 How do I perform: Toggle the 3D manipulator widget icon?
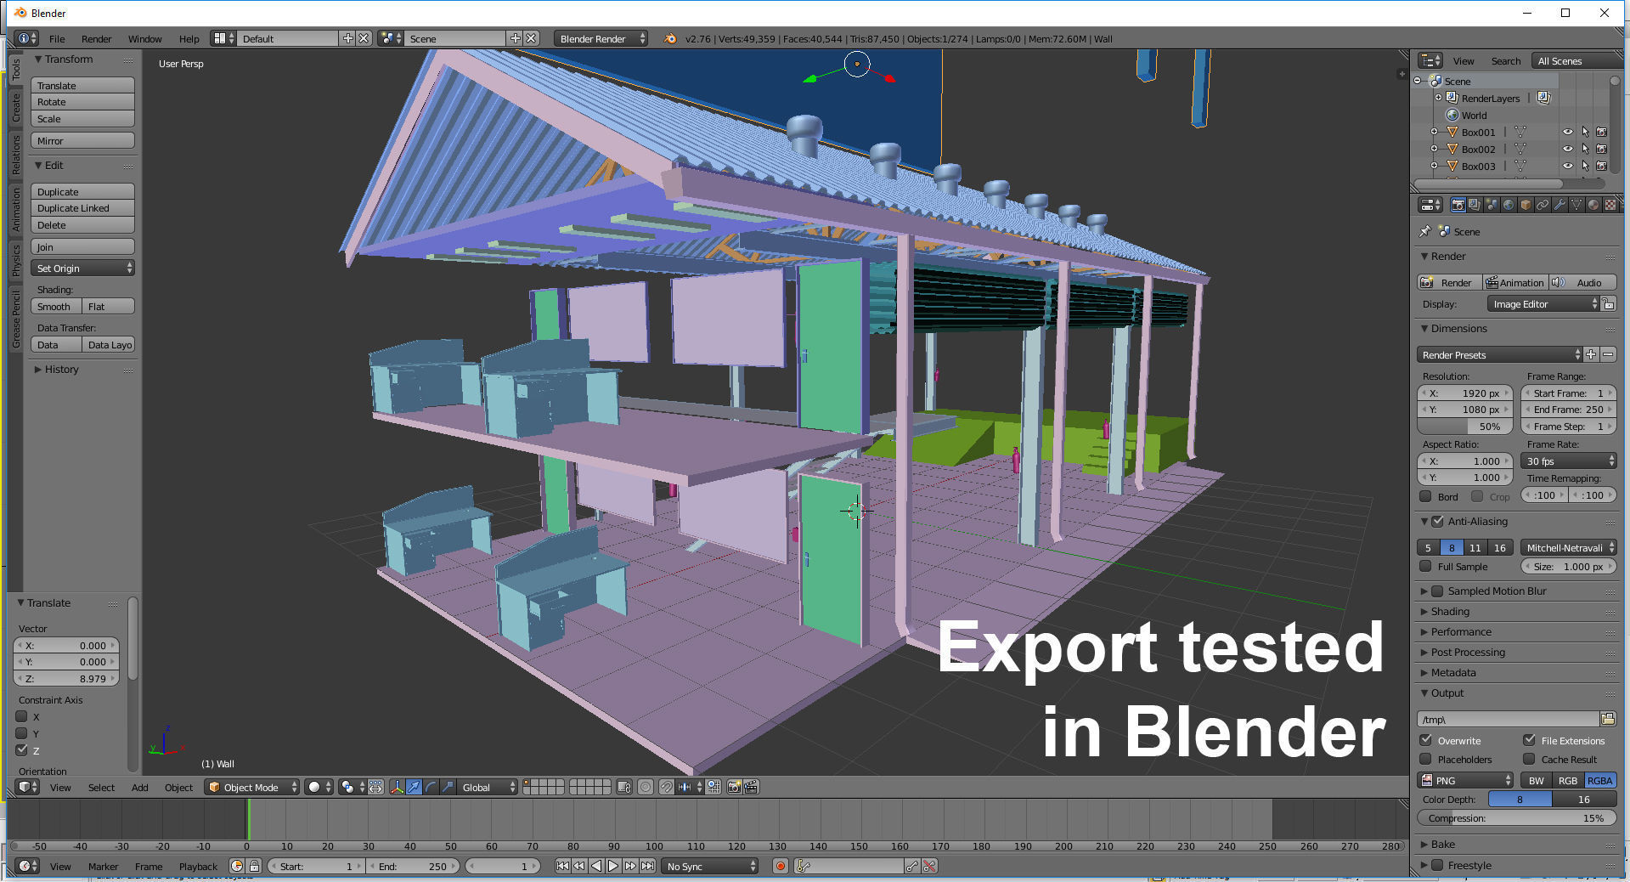397,787
